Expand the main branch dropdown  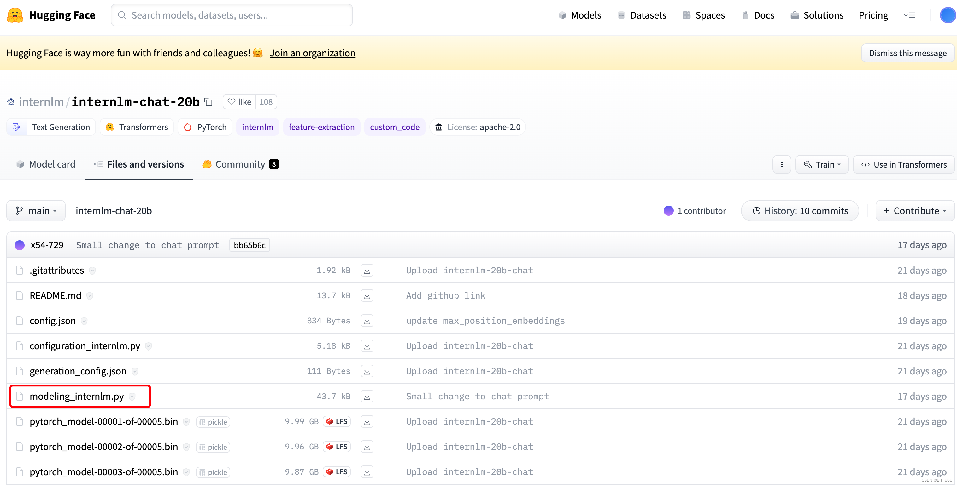36,211
